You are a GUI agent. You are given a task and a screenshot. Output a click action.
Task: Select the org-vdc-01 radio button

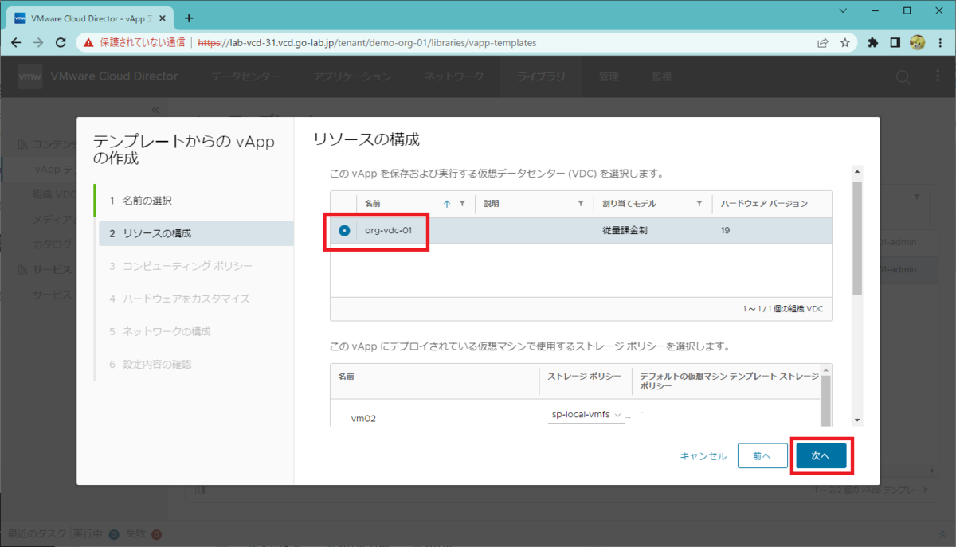click(x=344, y=230)
